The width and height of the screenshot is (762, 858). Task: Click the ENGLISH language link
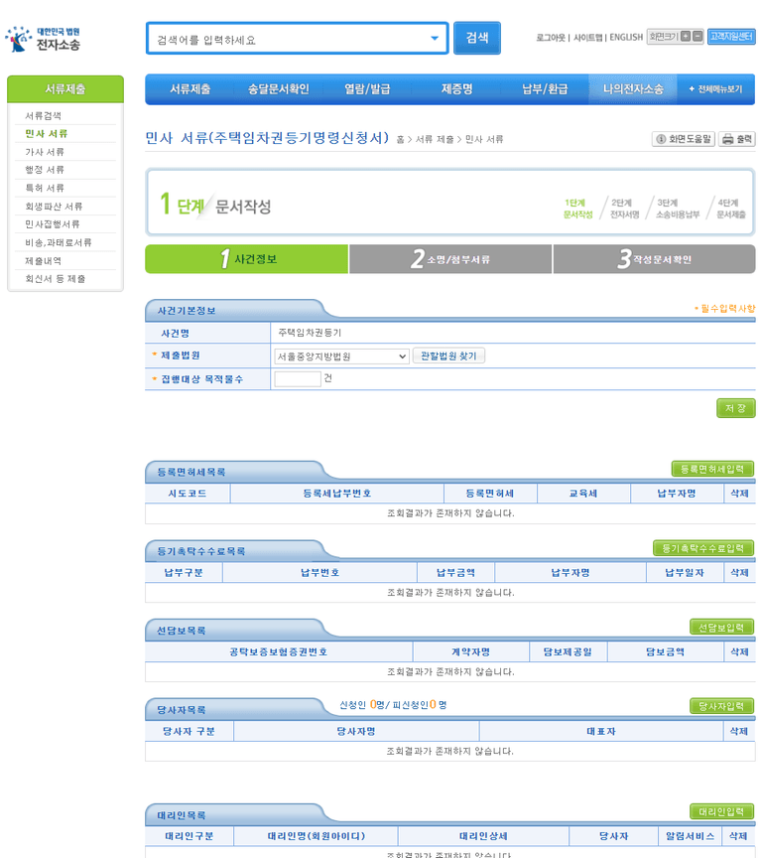tap(626, 38)
